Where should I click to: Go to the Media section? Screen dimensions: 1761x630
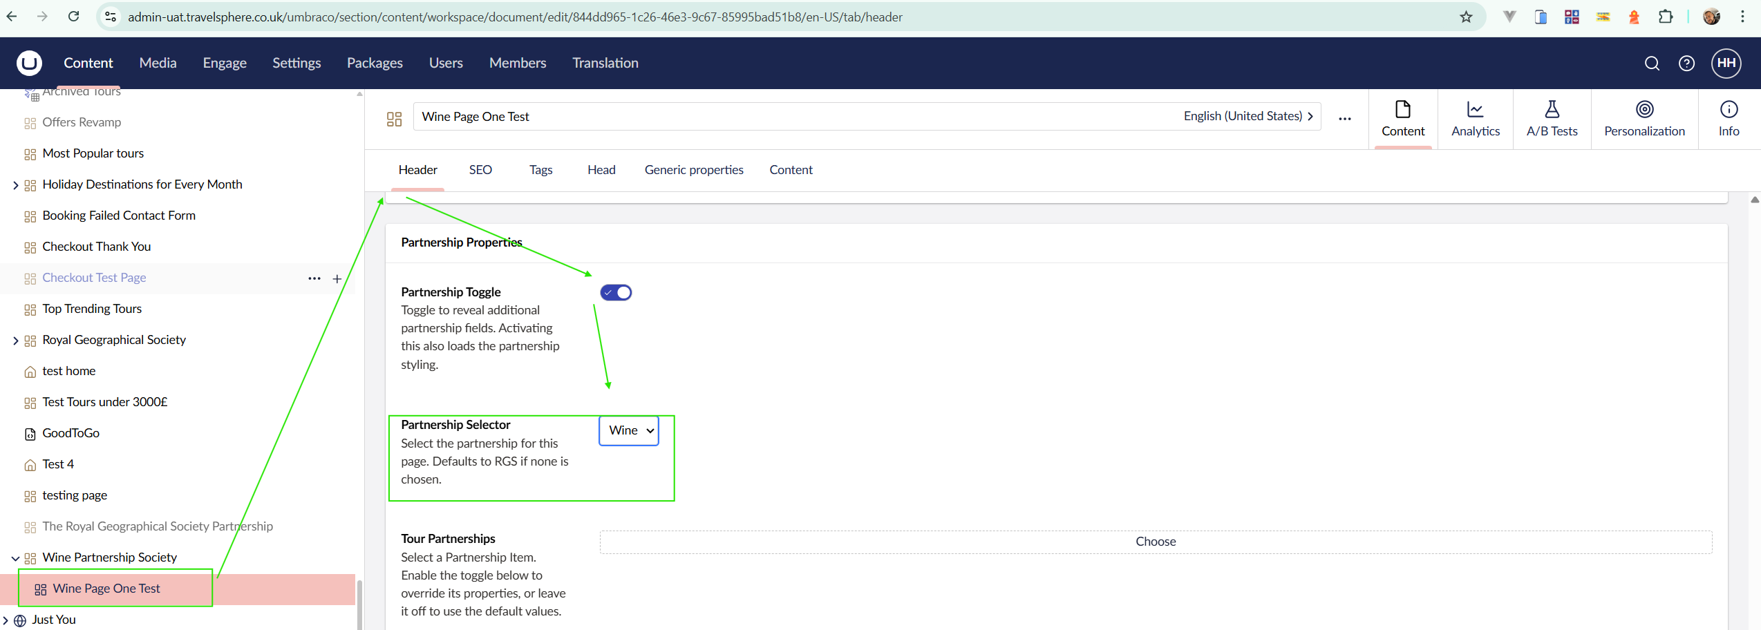(158, 63)
